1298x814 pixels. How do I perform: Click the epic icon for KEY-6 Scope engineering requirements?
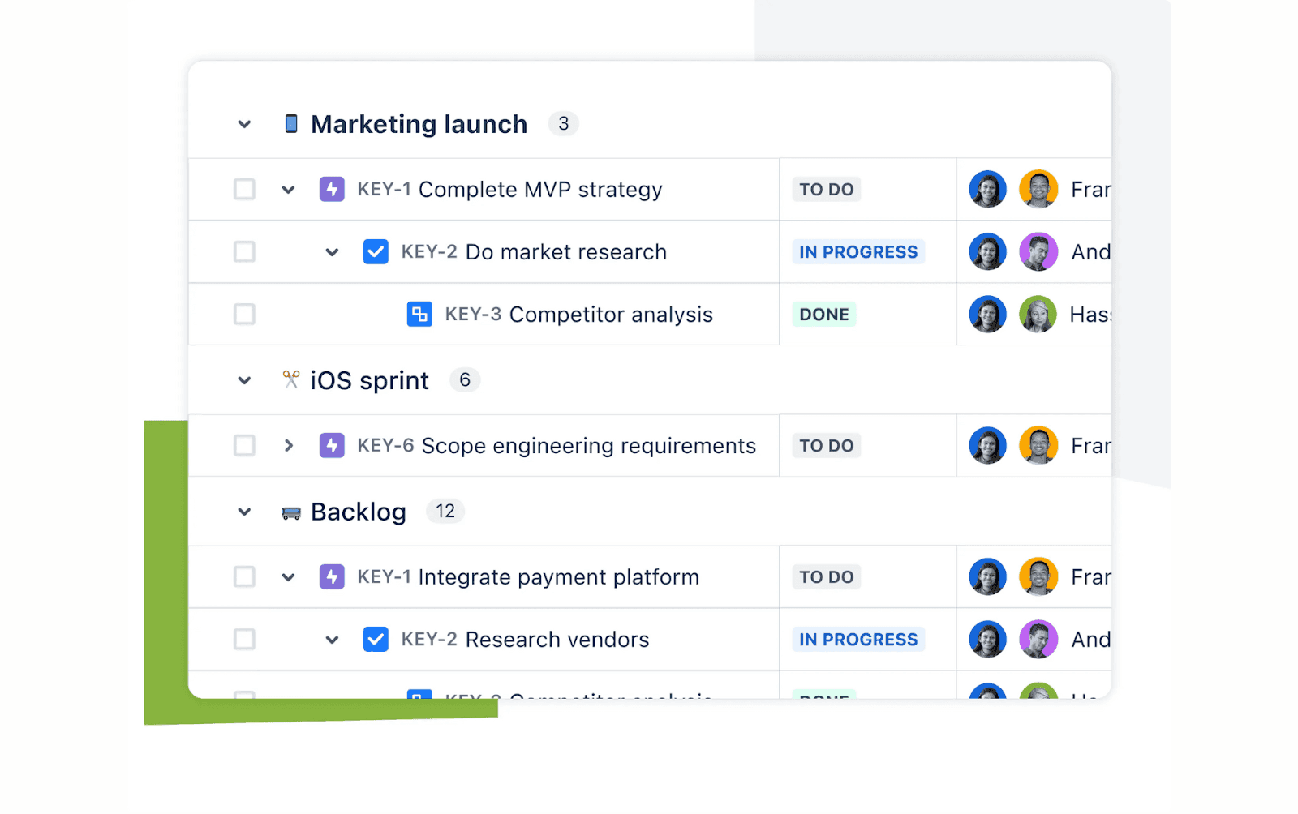332,445
